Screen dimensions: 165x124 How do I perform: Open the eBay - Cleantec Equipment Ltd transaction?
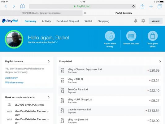pos(110,70)
